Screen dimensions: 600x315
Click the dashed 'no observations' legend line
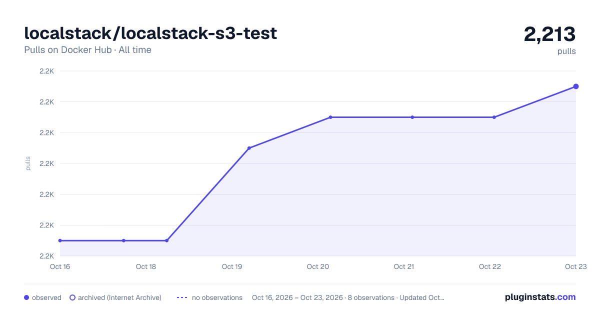(182, 297)
